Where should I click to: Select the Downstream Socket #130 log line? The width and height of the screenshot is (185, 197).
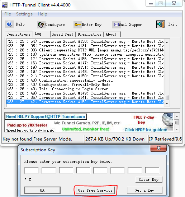point(85,41)
